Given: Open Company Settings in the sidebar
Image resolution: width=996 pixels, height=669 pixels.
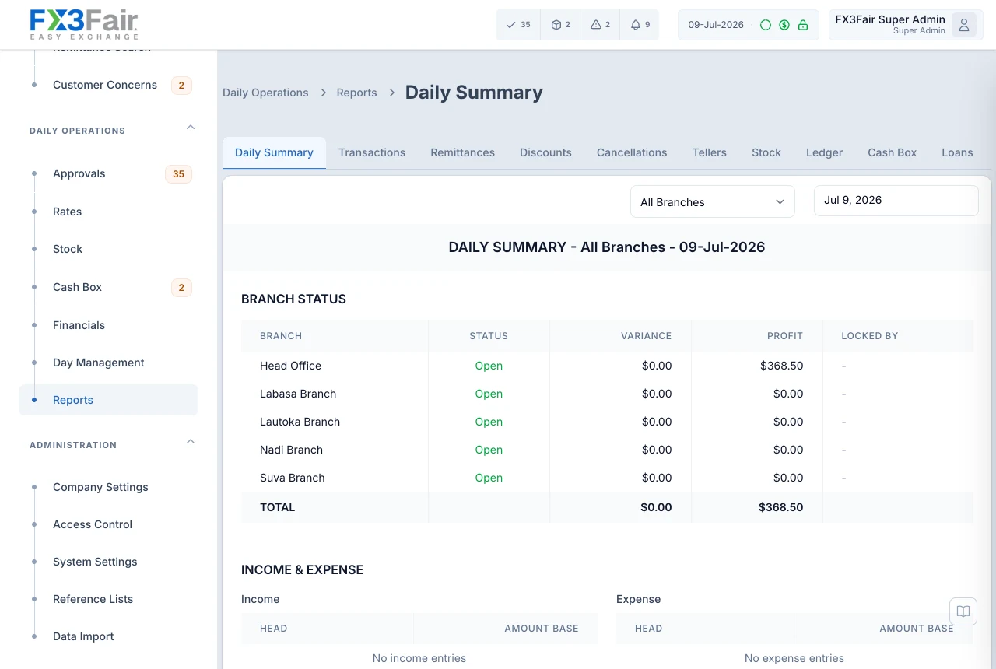Looking at the screenshot, I should pos(108,487).
